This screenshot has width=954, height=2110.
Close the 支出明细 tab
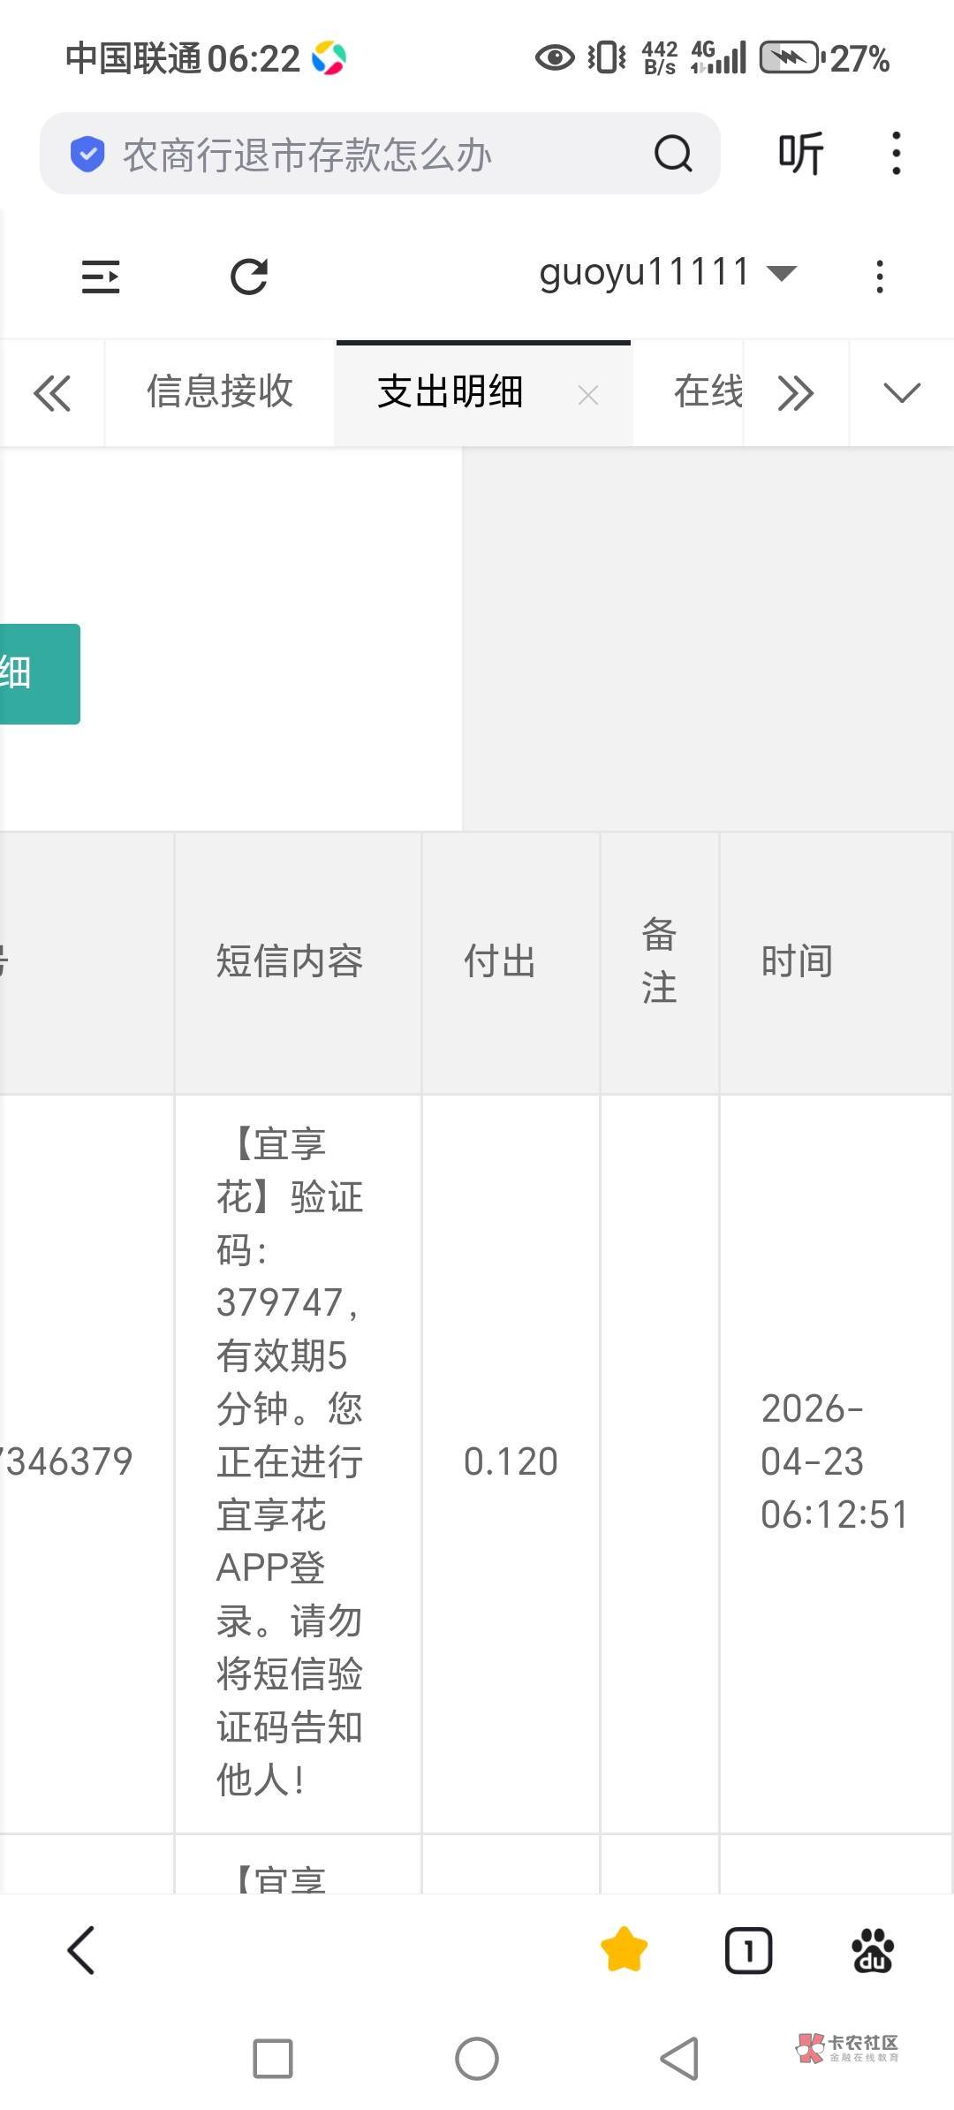pos(588,395)
